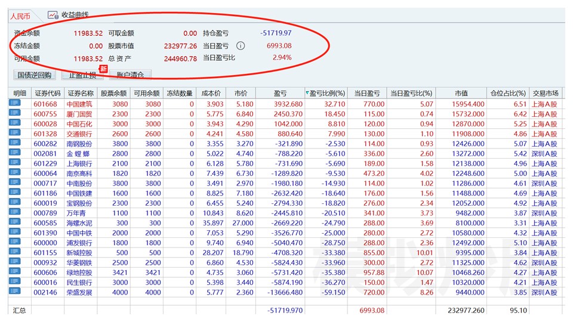Open detail icon for 600755 厦门国贸 row

coord(14,113)
